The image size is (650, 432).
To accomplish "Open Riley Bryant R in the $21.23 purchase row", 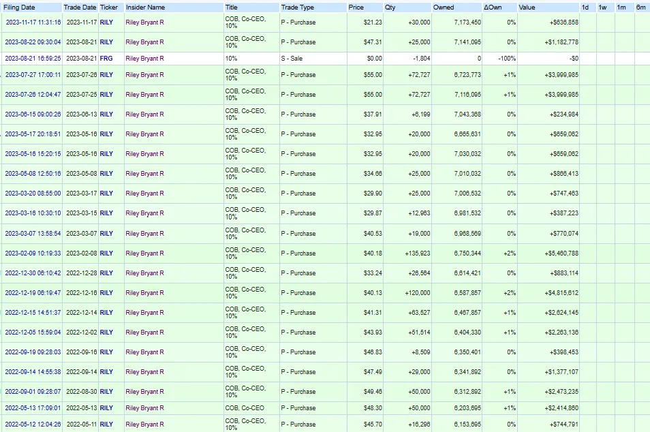I will point(144,22).
